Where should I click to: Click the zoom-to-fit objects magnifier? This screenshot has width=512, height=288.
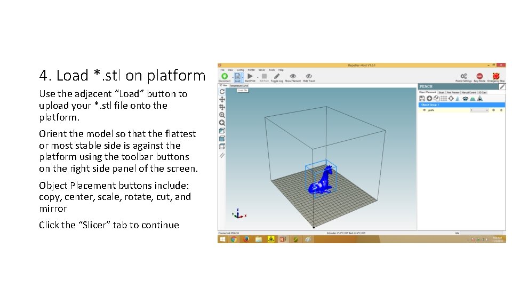[222, 123]
